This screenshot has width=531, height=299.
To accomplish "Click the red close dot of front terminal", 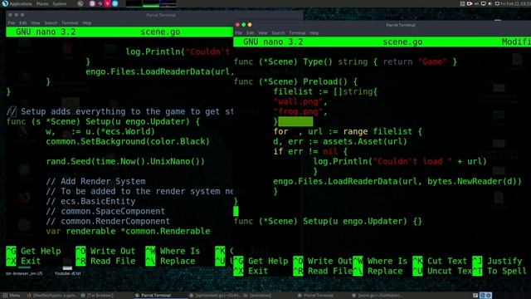I will [237, 25].
